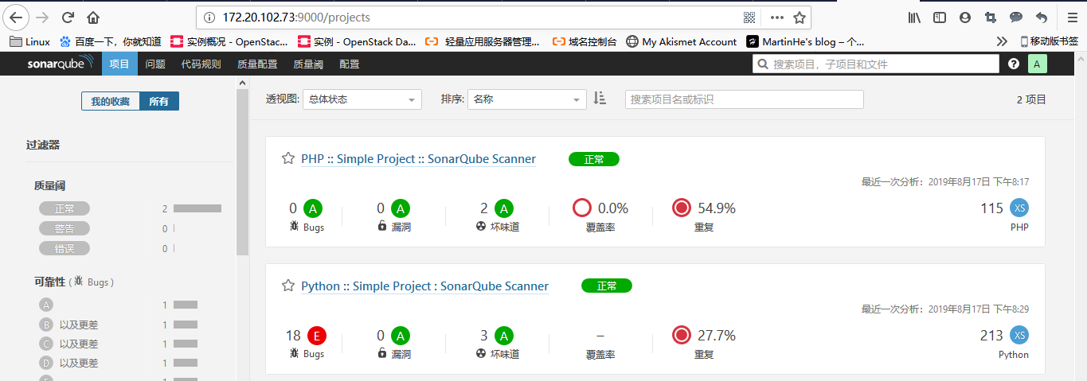Select the 所有 projects toggle
This screenshot has width=1087, height=381.
(159, 101)
